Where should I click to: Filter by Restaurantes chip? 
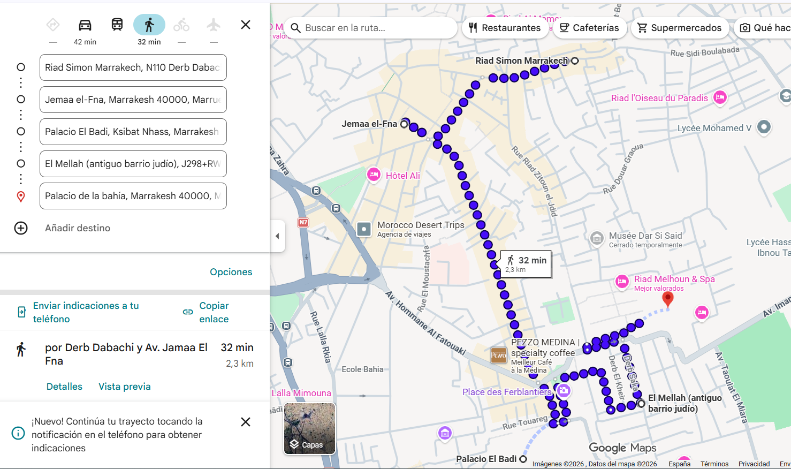click(505, 28)
